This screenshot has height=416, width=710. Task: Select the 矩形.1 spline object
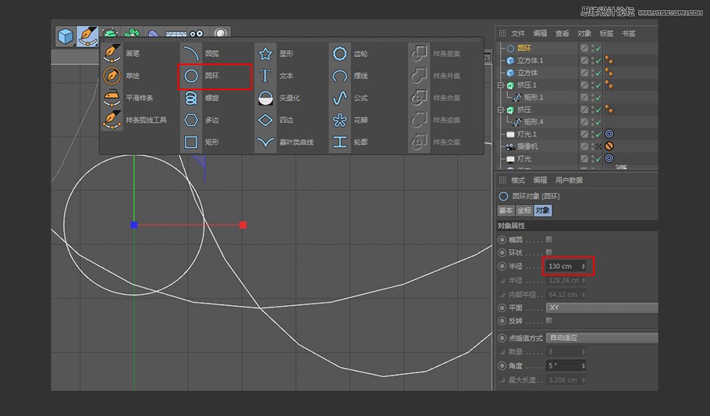[533, 98]
